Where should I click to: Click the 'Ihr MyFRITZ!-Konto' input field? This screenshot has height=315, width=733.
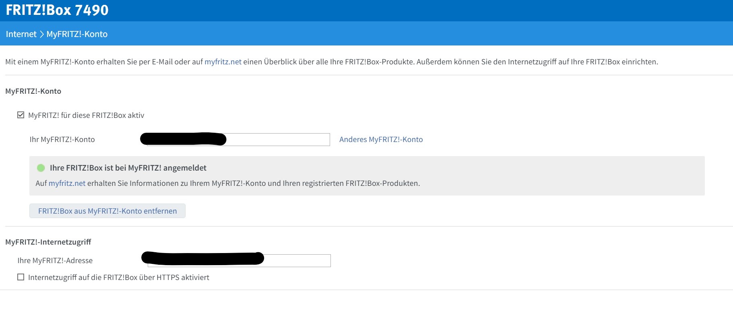tap(238, 140)
